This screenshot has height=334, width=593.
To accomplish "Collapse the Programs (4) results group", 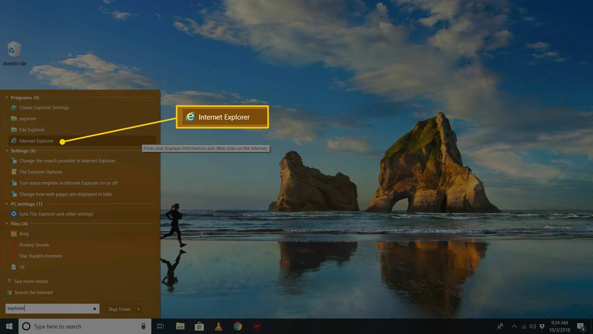I will coord(7,97).
